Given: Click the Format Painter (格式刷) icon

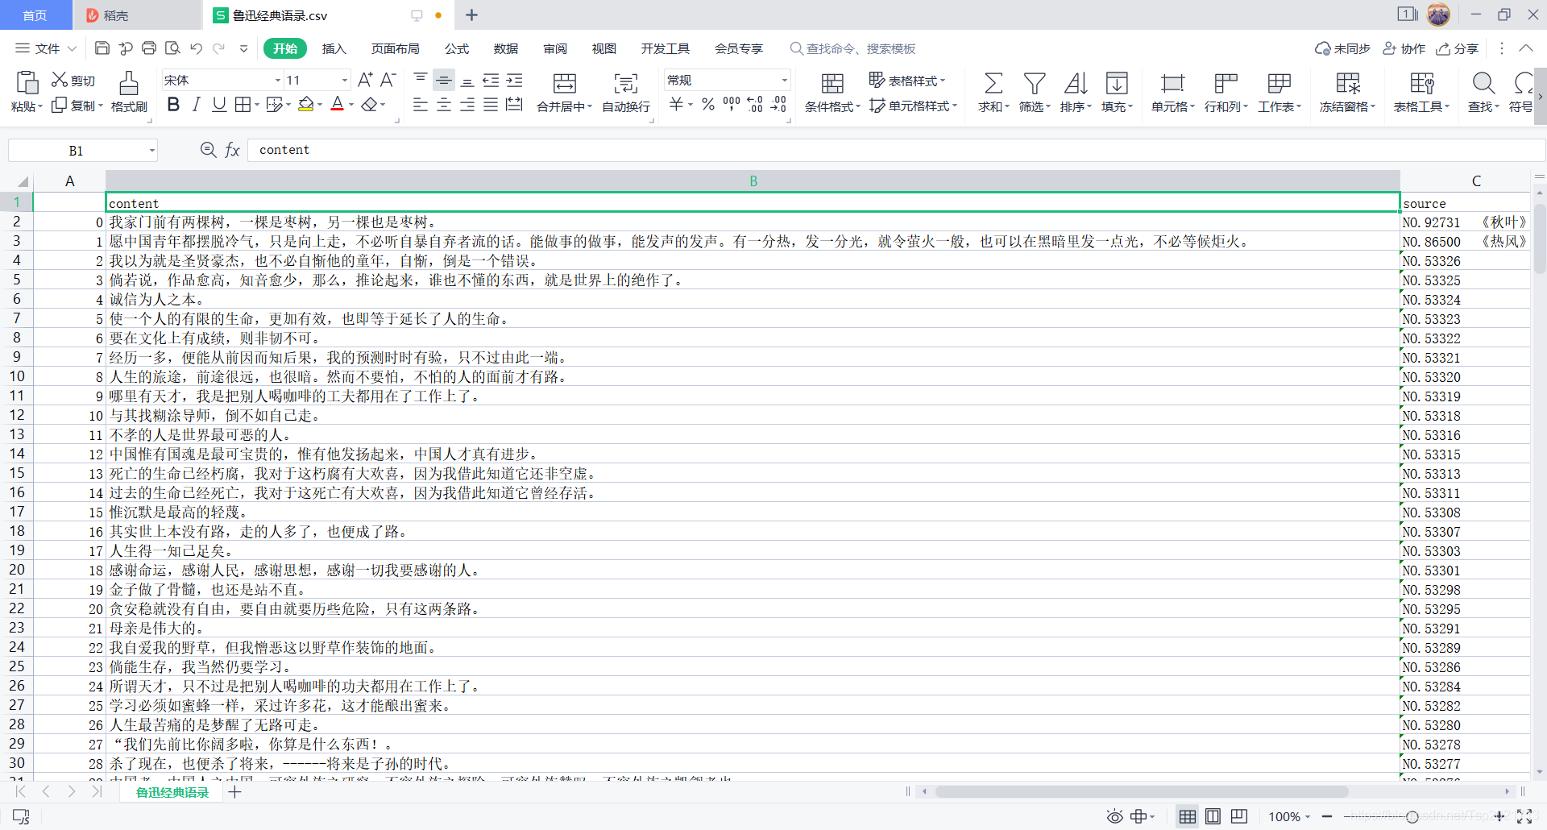Looking at the screenshot, I should 129,82.
